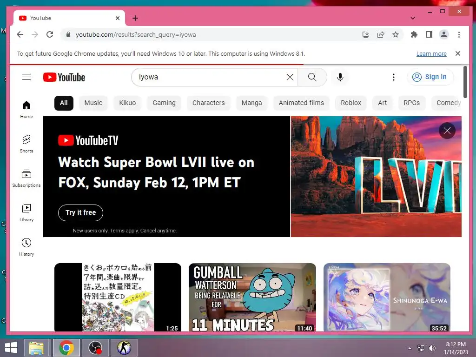
Task: Select the Music filter chip
Action: tap(93, 103)
